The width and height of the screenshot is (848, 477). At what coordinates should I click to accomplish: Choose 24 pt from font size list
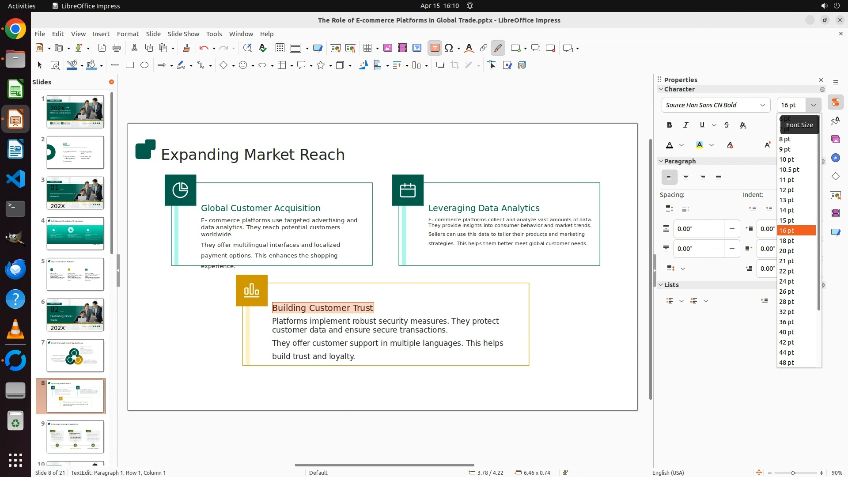pyautogui.click(x=787, y=281)
